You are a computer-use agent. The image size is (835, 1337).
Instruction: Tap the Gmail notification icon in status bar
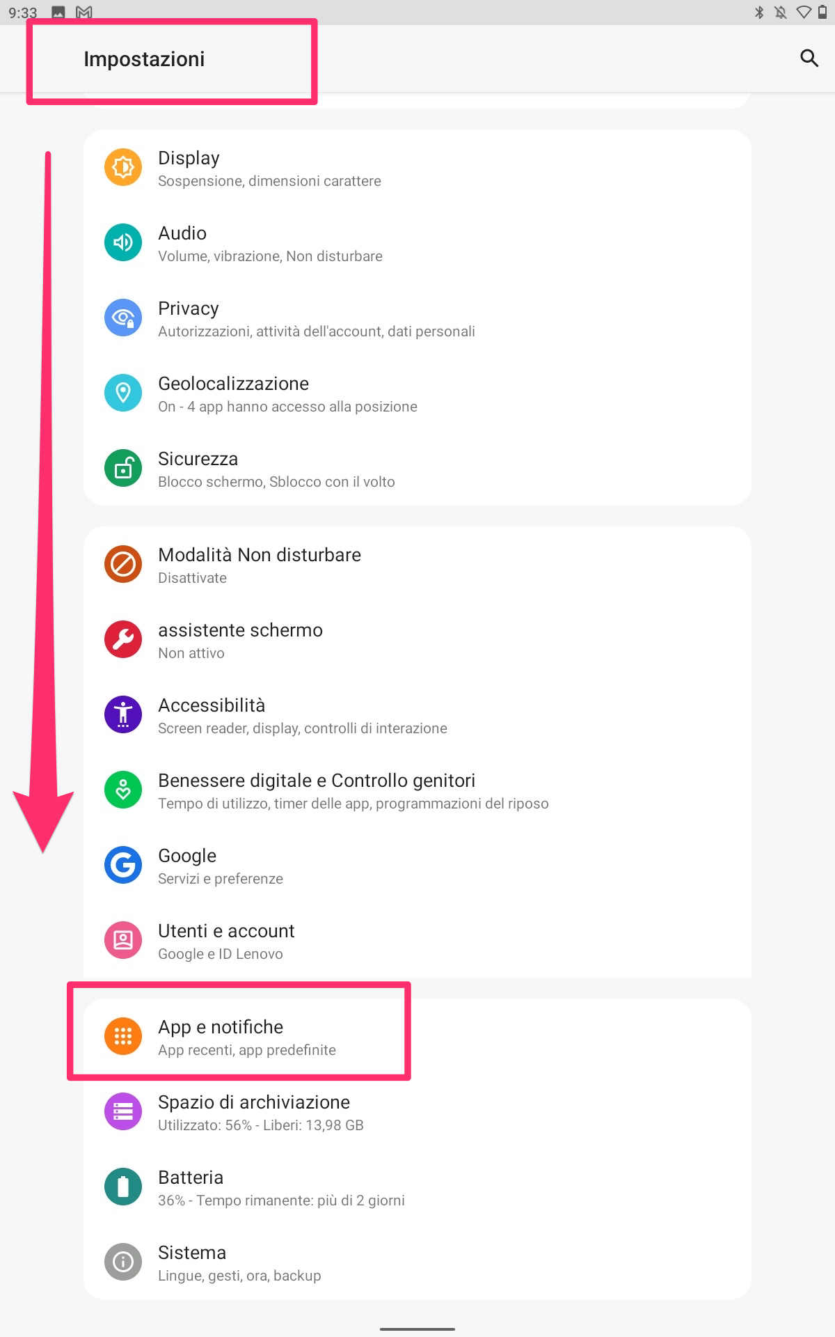[x=84, y=13]
